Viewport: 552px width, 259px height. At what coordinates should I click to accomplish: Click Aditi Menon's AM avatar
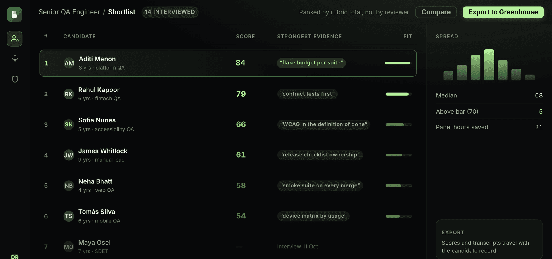tap(69, 63)
